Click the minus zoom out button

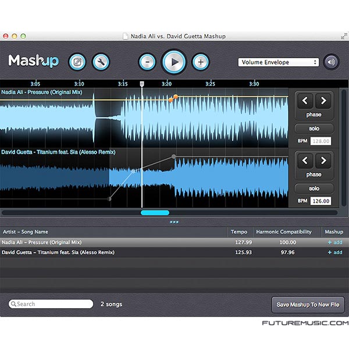147,62
